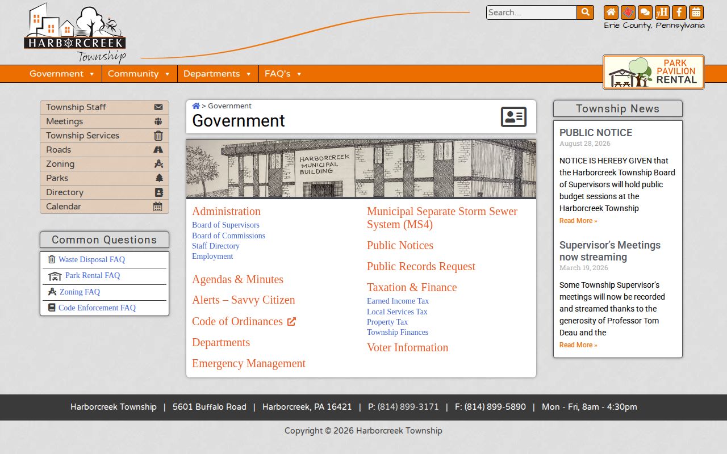Click into the Search field
The height and width of the screenshot is (454, 727).
[x=532, y=12]
